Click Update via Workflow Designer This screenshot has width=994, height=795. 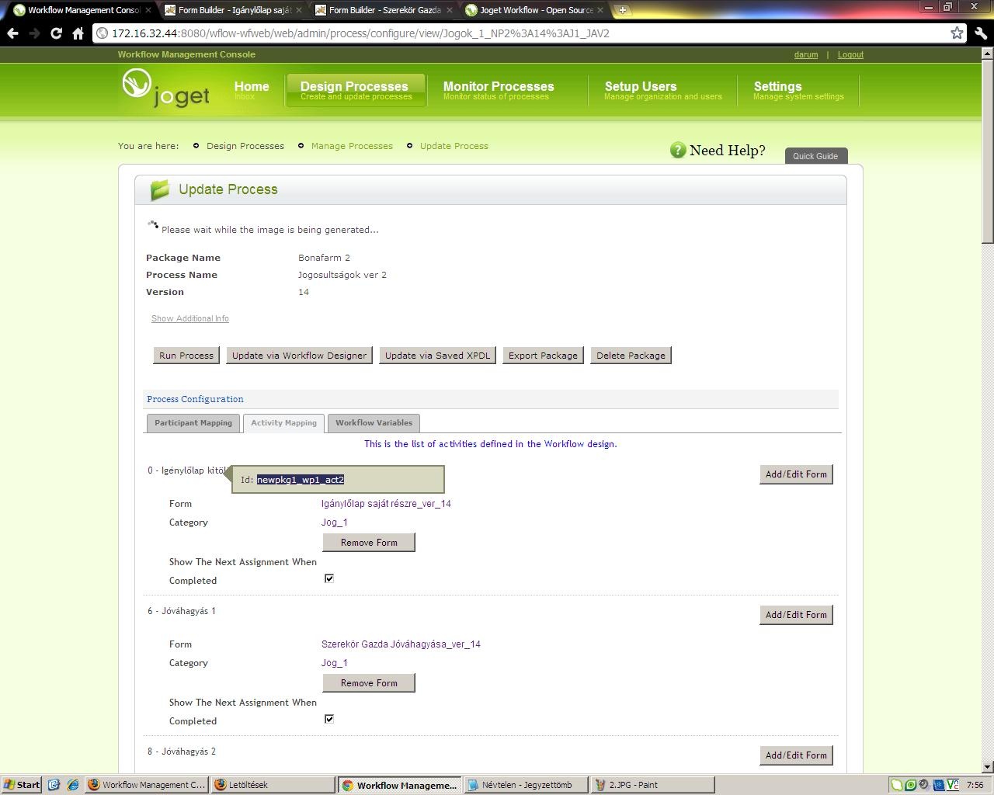coord(299,356)
